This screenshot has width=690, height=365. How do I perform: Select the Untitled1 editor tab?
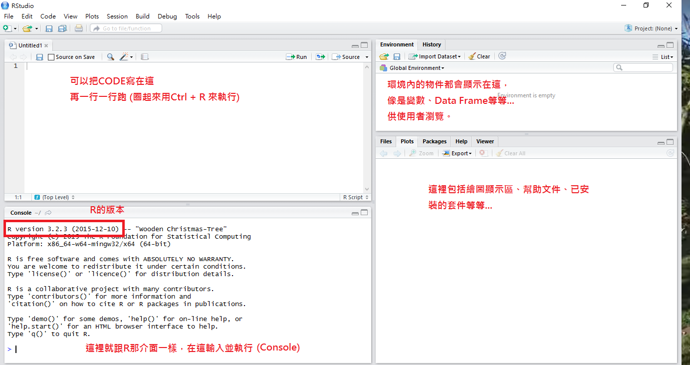(x=28, y=45)
